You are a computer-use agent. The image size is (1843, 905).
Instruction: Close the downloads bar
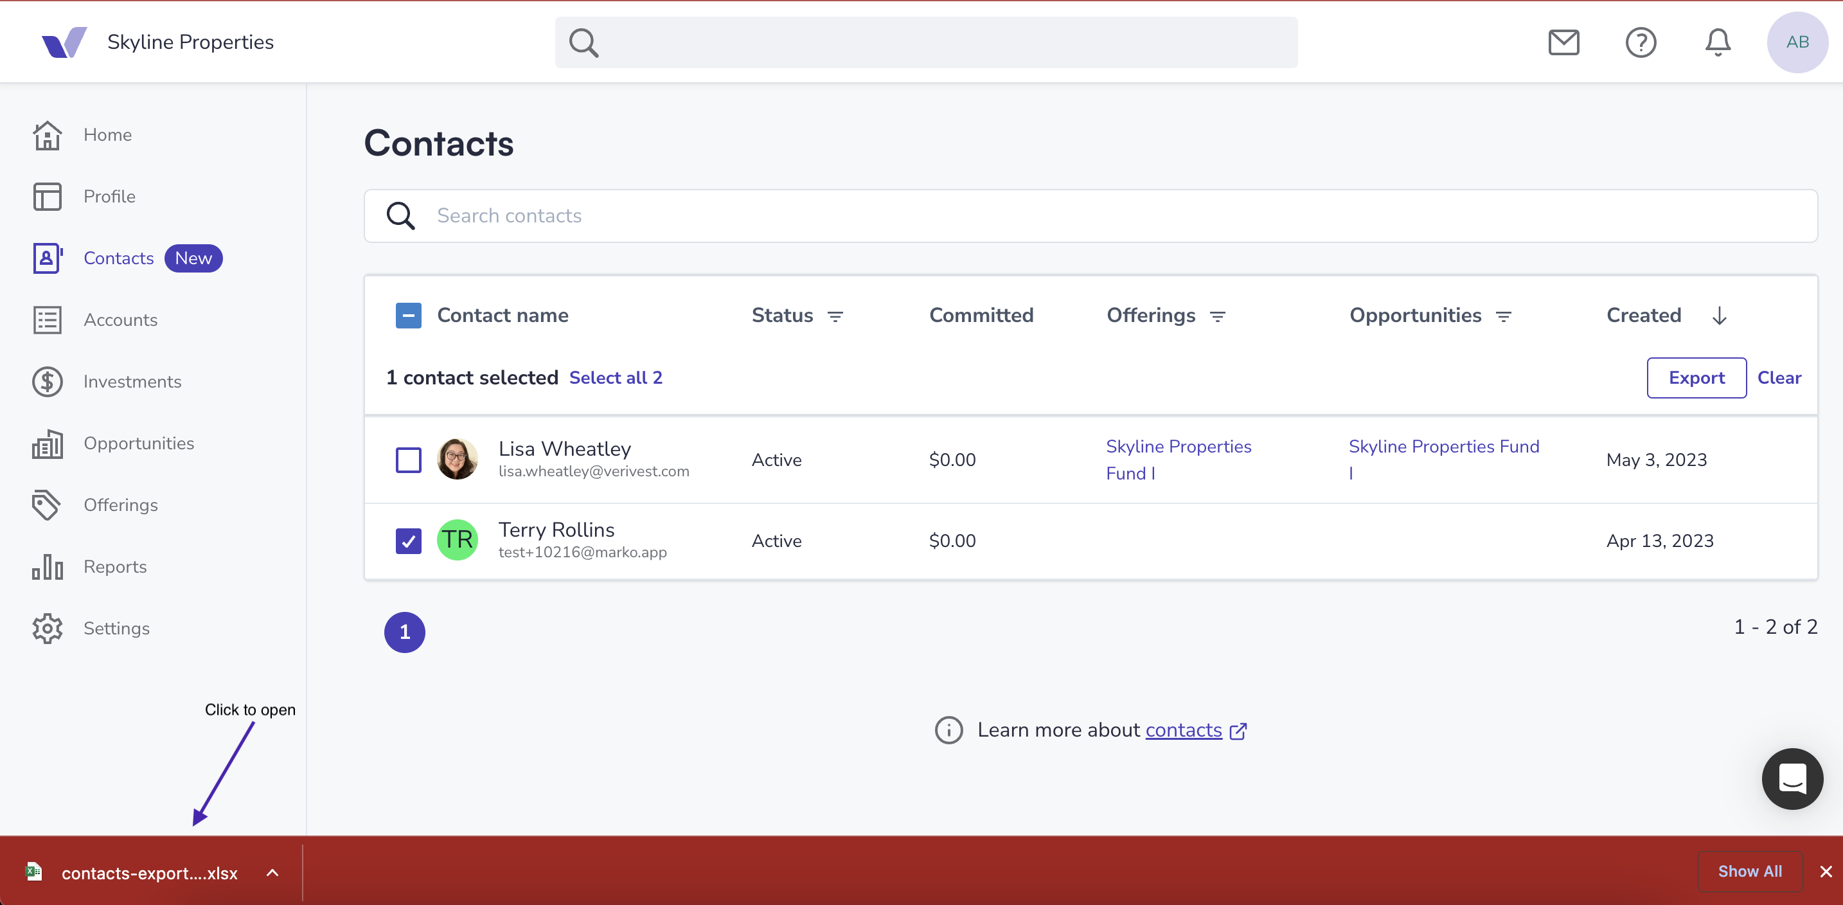1826,872
